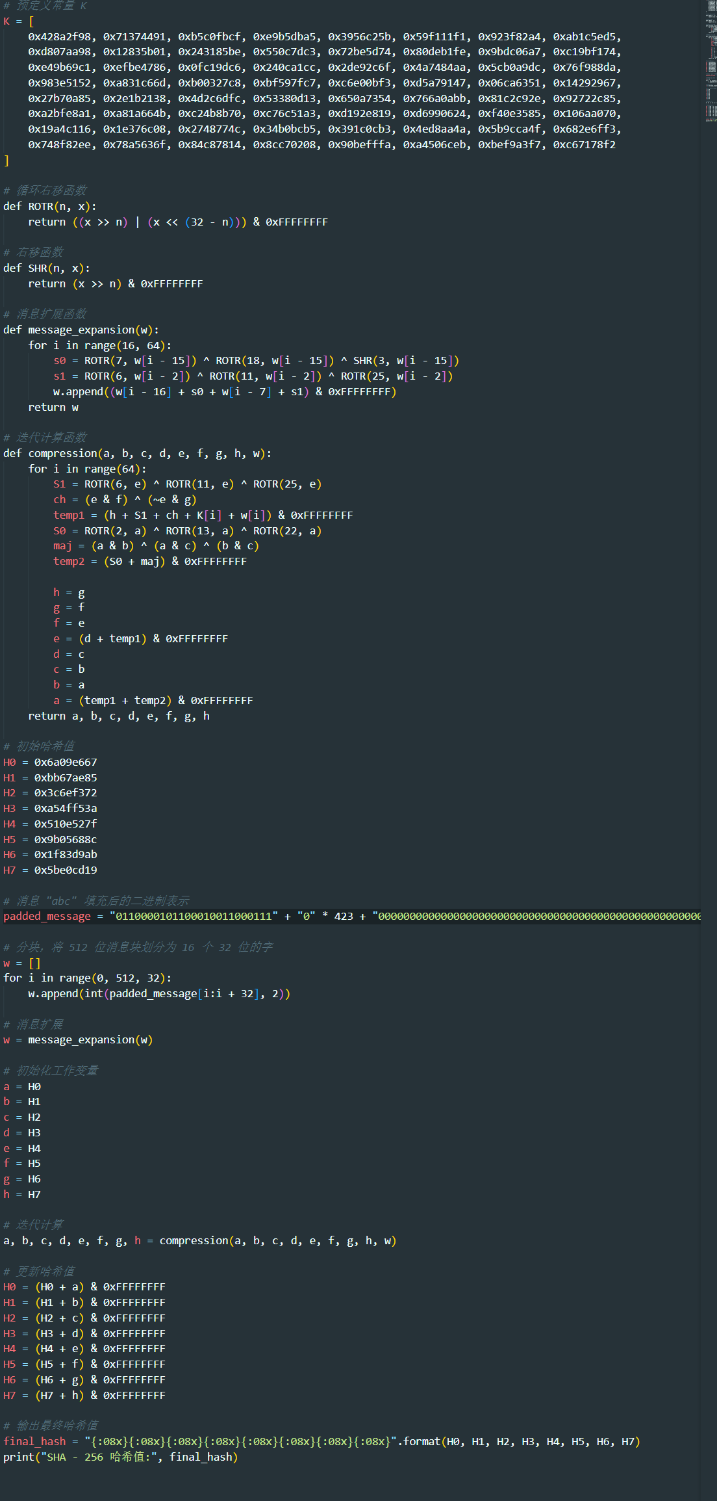Click the 'return a, b, c, d' line
The height and width of the screenshot is (1501, 717).
coord(118,716)
